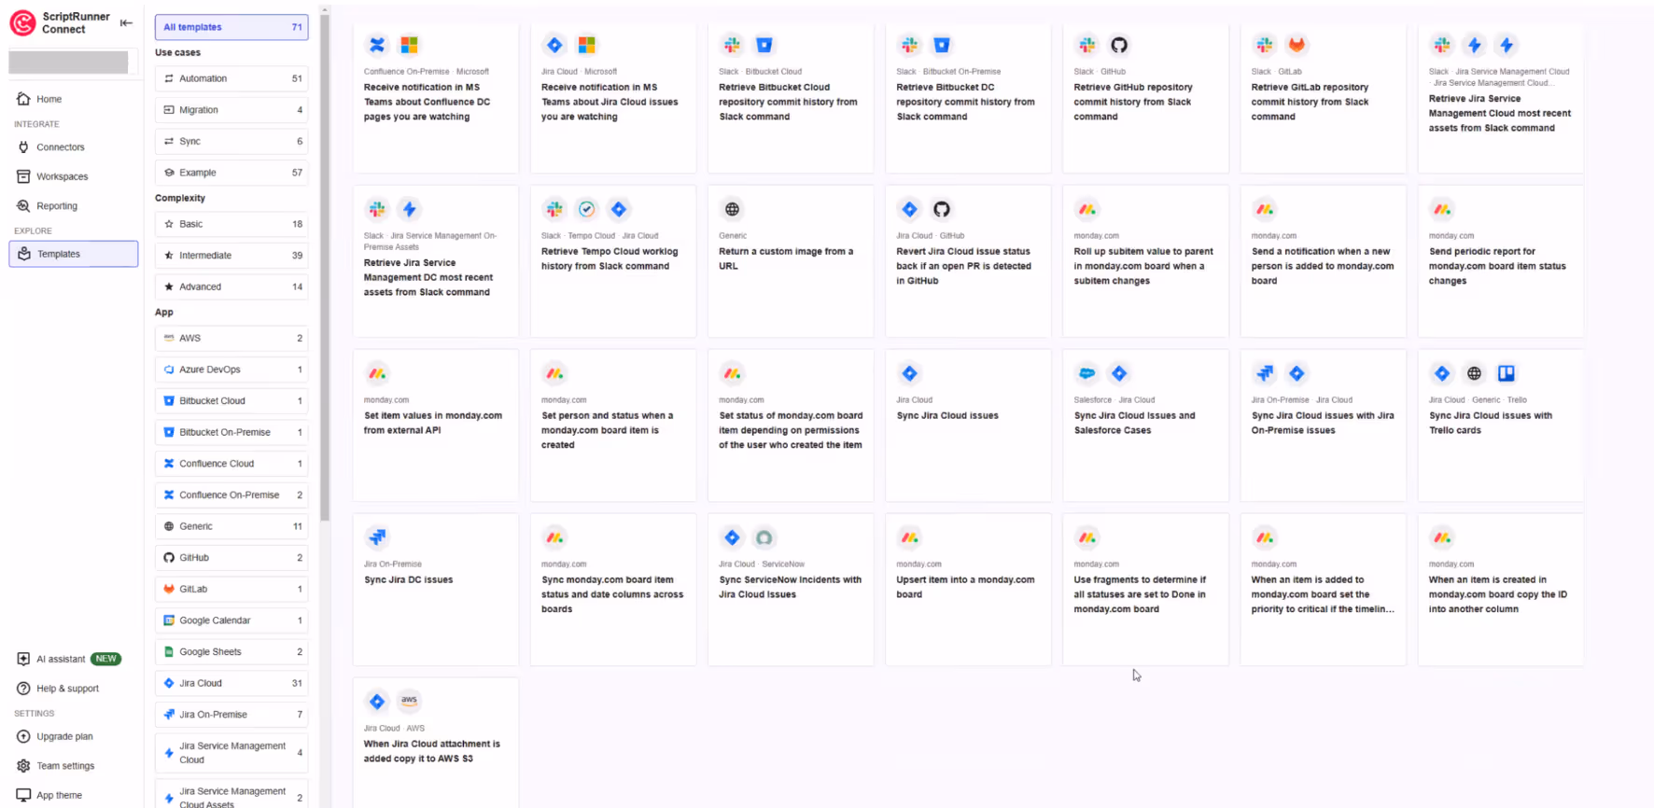
Task: Filter templates by Bitbucket Cloud
Action: [x=231, y=401]
